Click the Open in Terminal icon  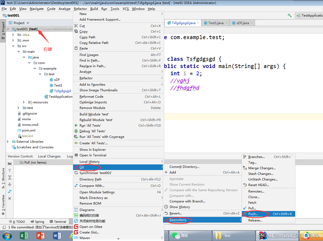pos(76,155)
